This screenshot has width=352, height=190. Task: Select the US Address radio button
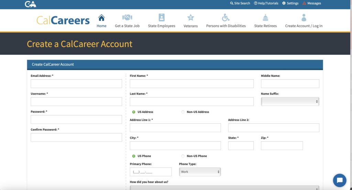pyautogui.click(x=134, y=112)
